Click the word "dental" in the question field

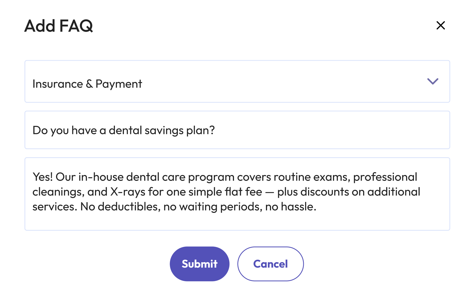[x=125, y=130]
